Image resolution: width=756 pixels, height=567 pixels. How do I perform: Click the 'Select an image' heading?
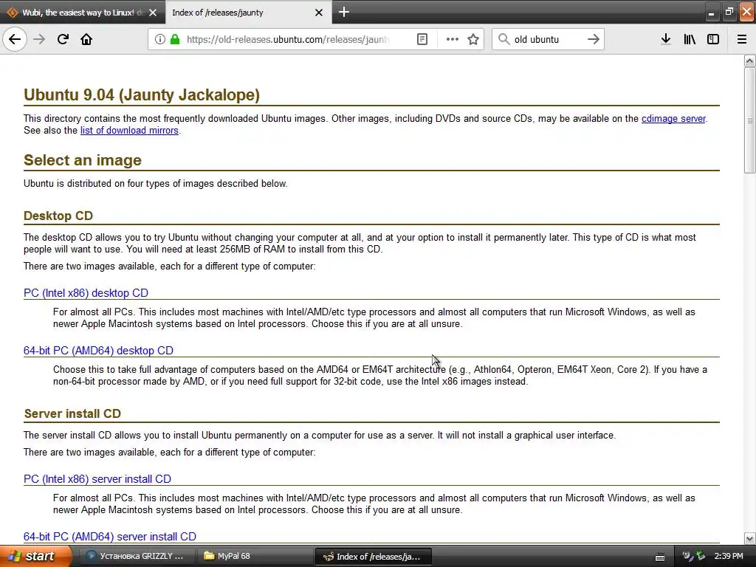click(x=83, y=160)
